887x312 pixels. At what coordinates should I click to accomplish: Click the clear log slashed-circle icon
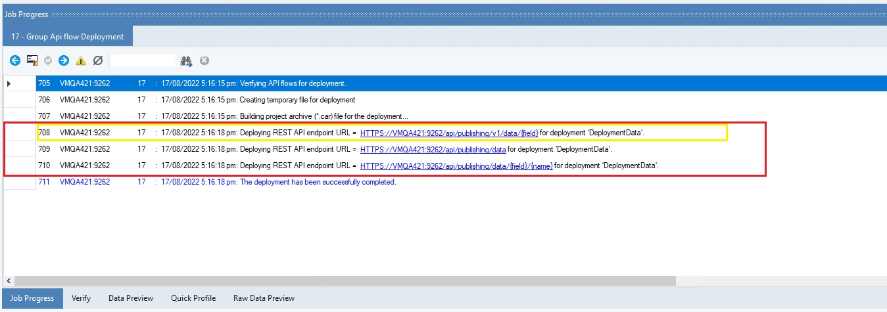[98, 60]
